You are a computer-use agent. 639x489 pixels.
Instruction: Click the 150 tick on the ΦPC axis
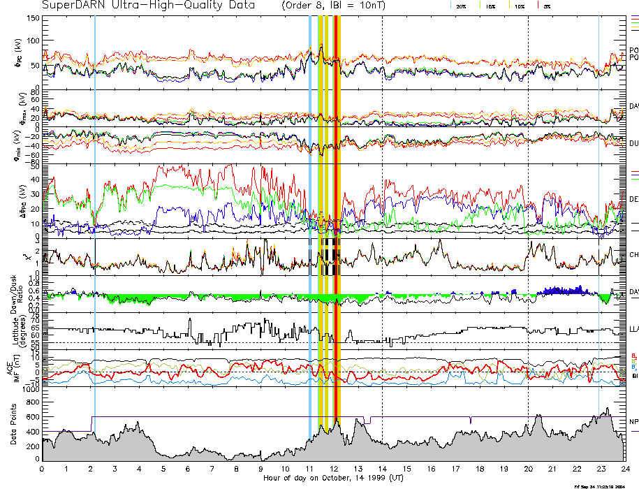(x=33, y=18)
